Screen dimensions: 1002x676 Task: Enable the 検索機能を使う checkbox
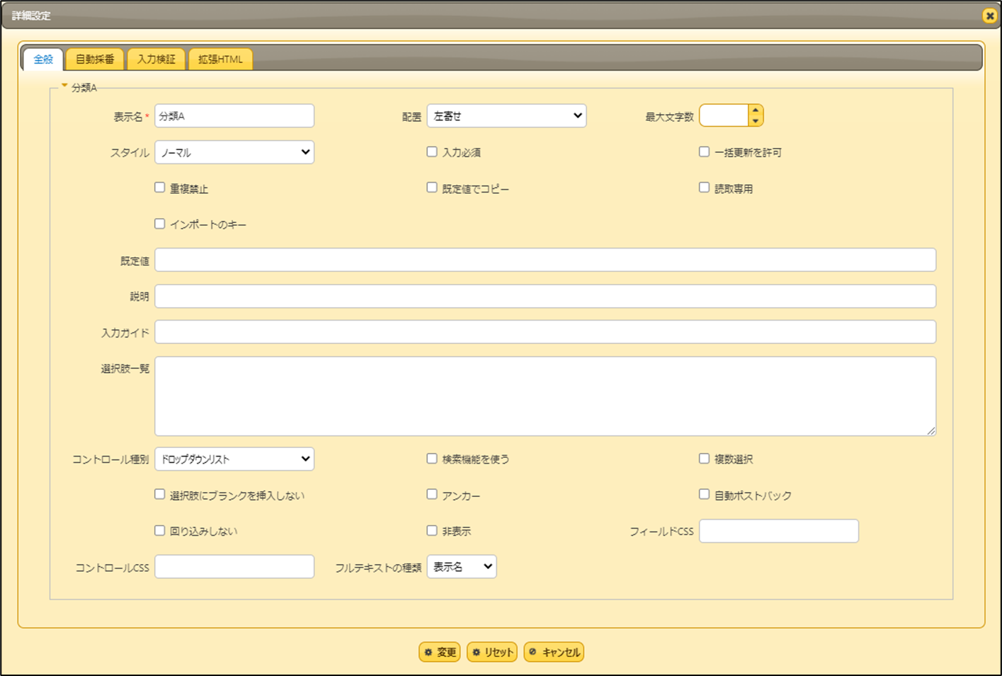pos(432,459)
